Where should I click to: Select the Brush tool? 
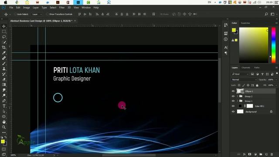4,64
